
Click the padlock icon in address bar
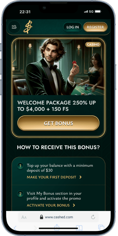tap(41, 217)
